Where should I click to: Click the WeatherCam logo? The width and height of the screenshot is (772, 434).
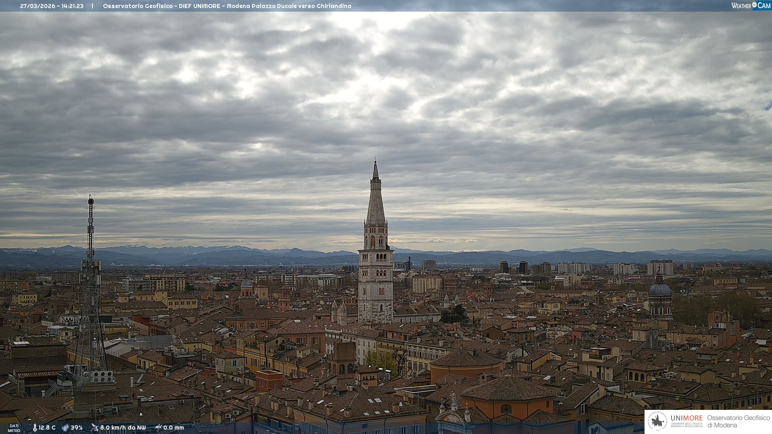click(x=751, y=6)
